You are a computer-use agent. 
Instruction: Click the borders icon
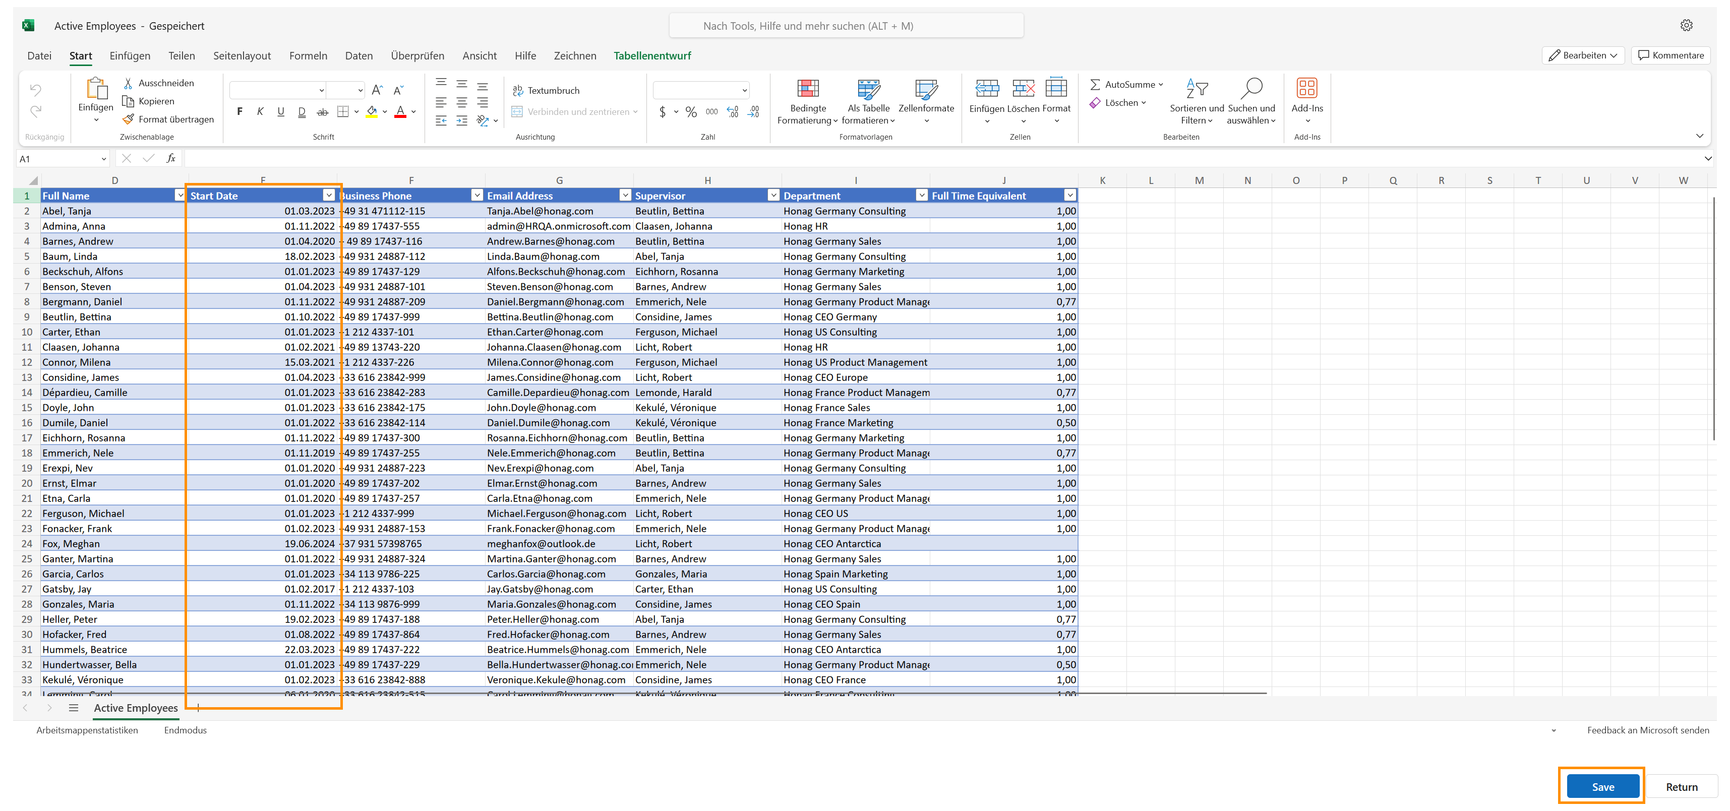pyautogui.click(x=343, y=112)
